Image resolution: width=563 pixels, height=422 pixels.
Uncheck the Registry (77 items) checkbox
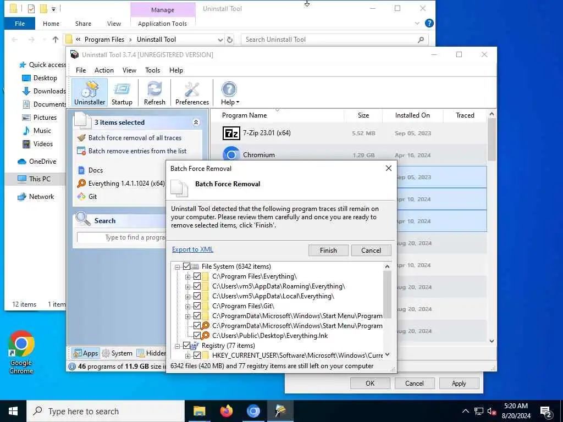click(186, 346)
